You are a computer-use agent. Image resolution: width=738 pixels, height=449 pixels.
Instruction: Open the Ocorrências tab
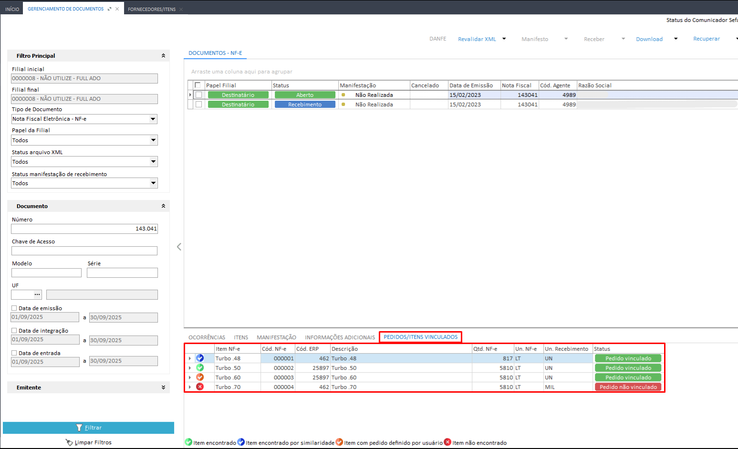tap(207, 337)
